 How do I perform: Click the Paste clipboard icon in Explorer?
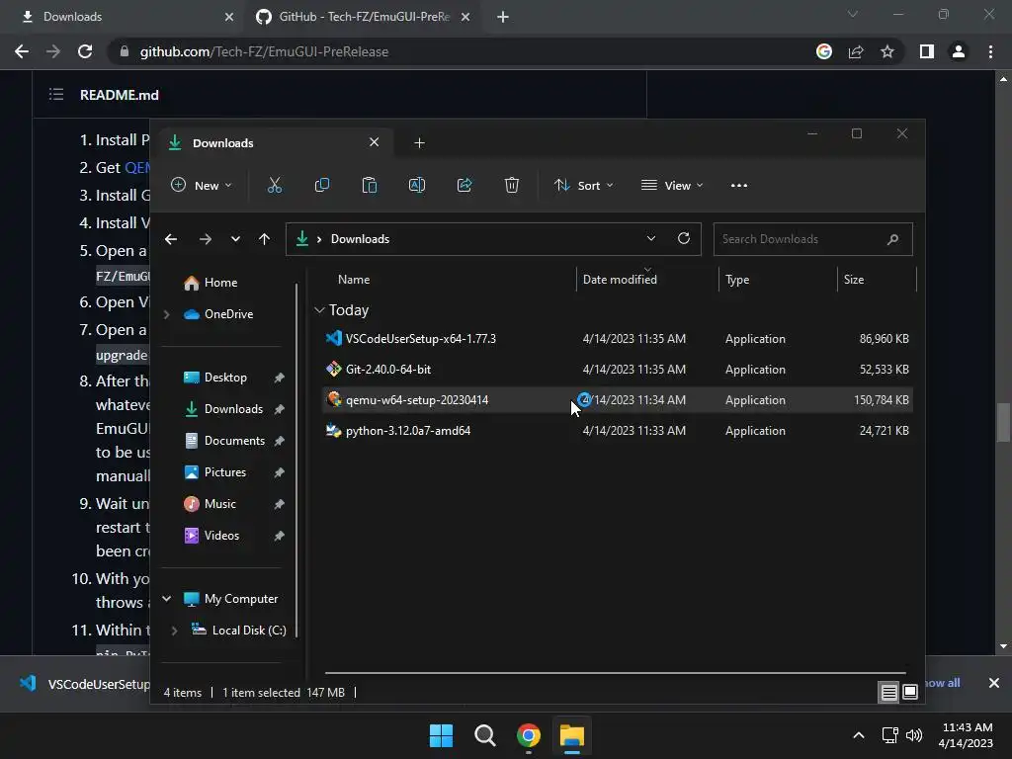(370, 185)
